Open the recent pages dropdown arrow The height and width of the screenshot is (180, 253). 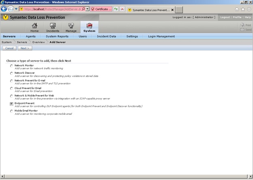coord(16,9)
